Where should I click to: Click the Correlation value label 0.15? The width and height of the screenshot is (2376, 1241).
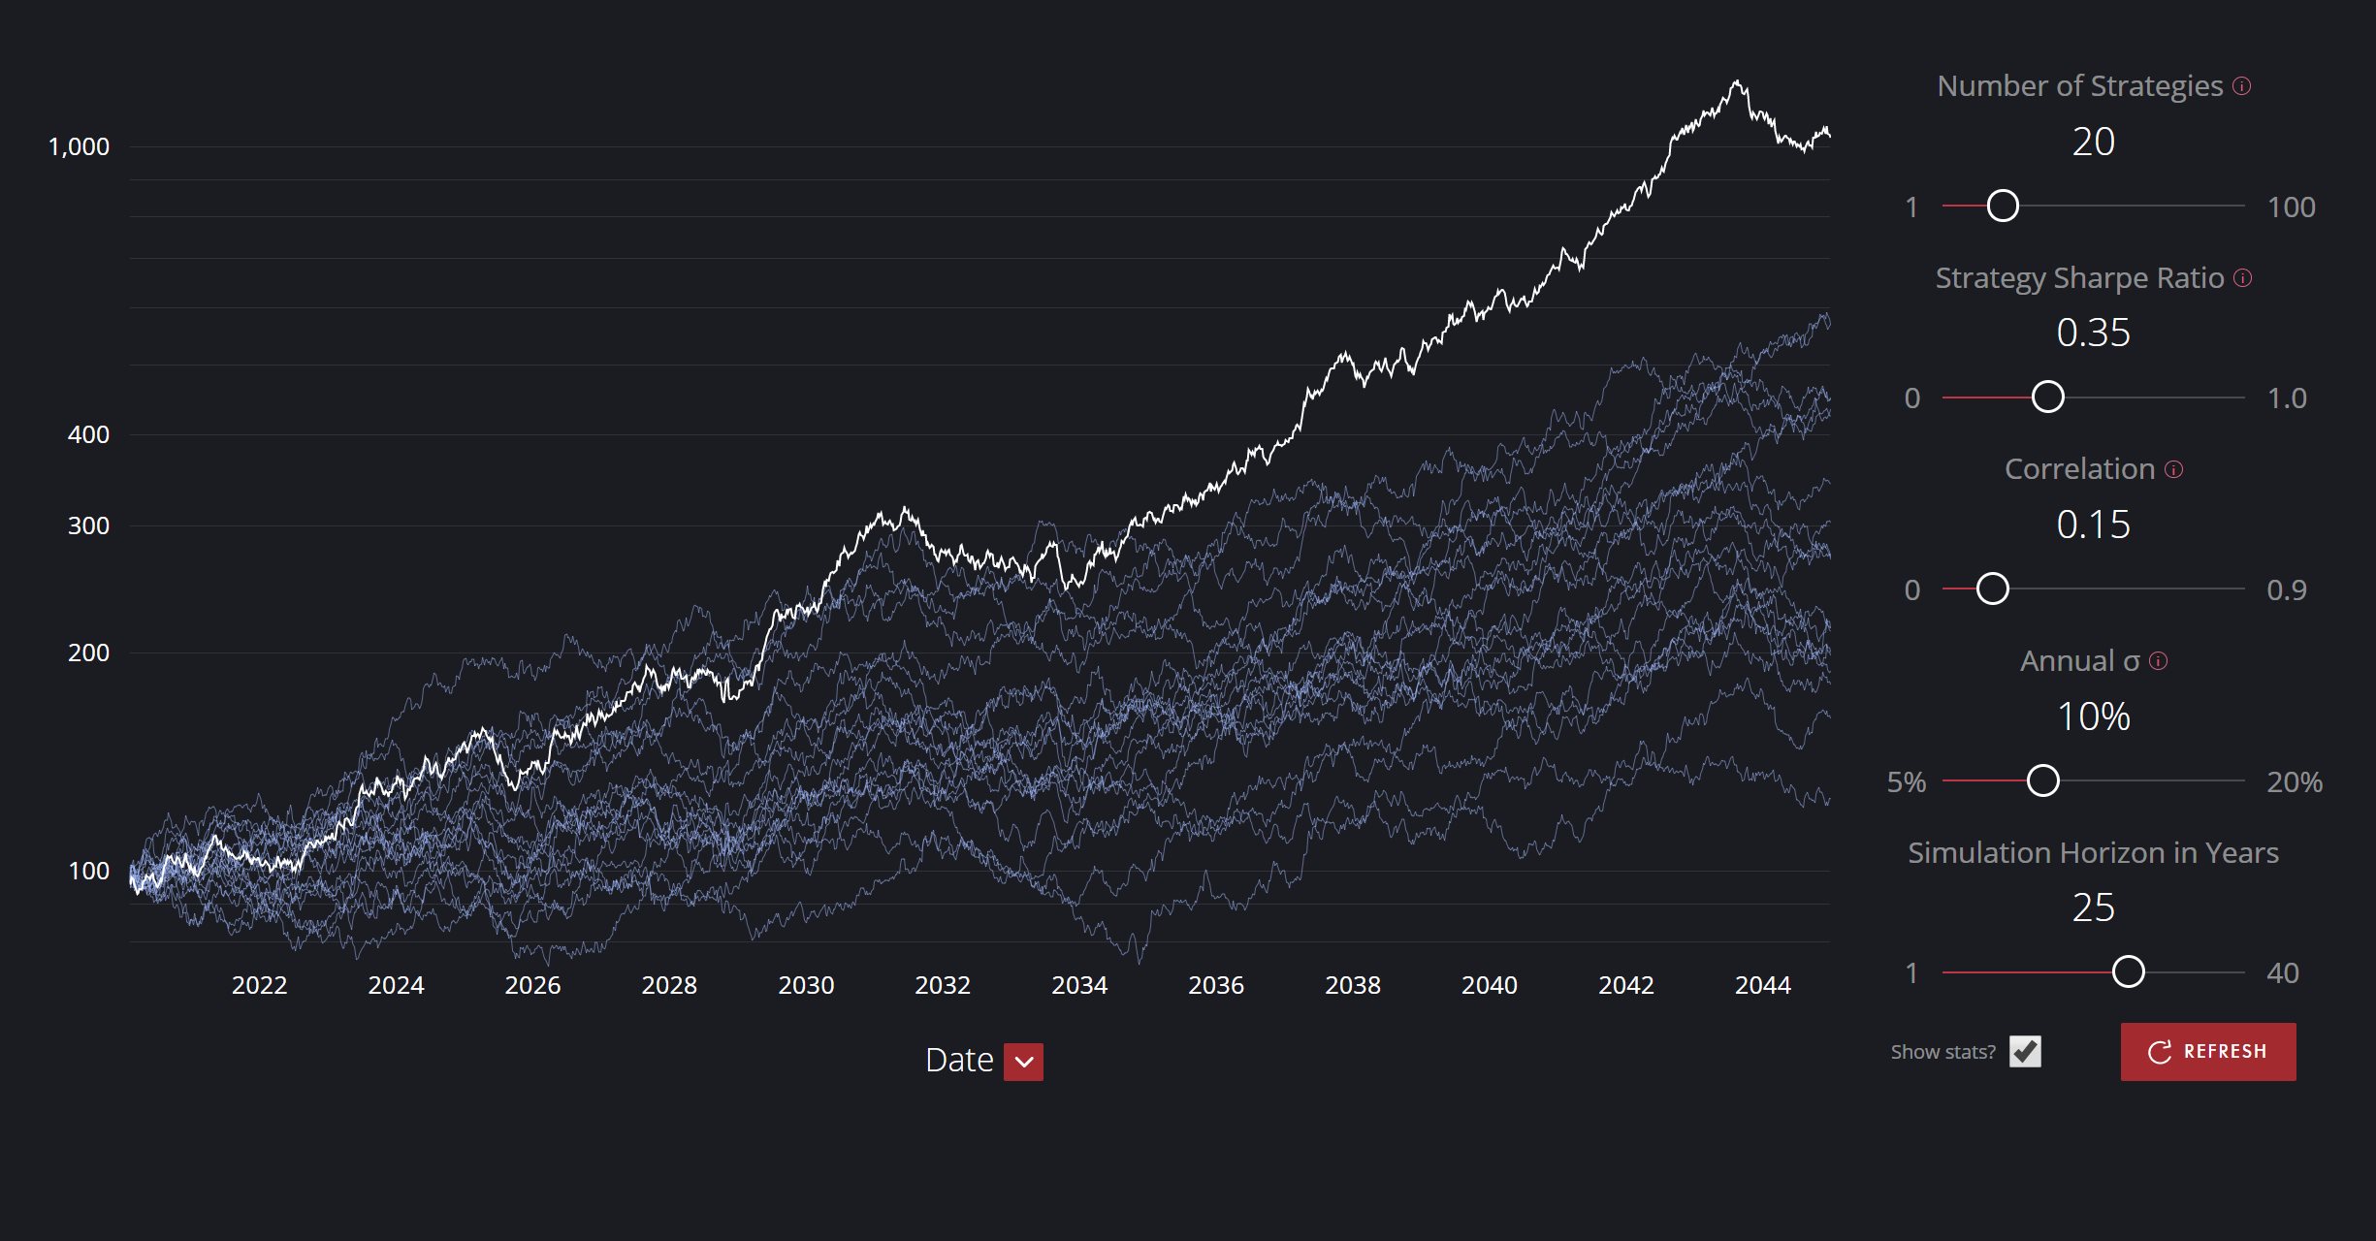point(2093,524)
